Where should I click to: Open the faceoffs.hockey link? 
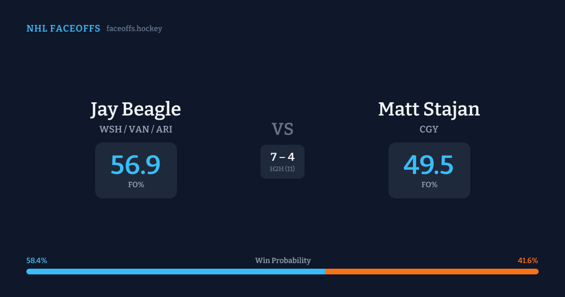(x=134, y=29)
